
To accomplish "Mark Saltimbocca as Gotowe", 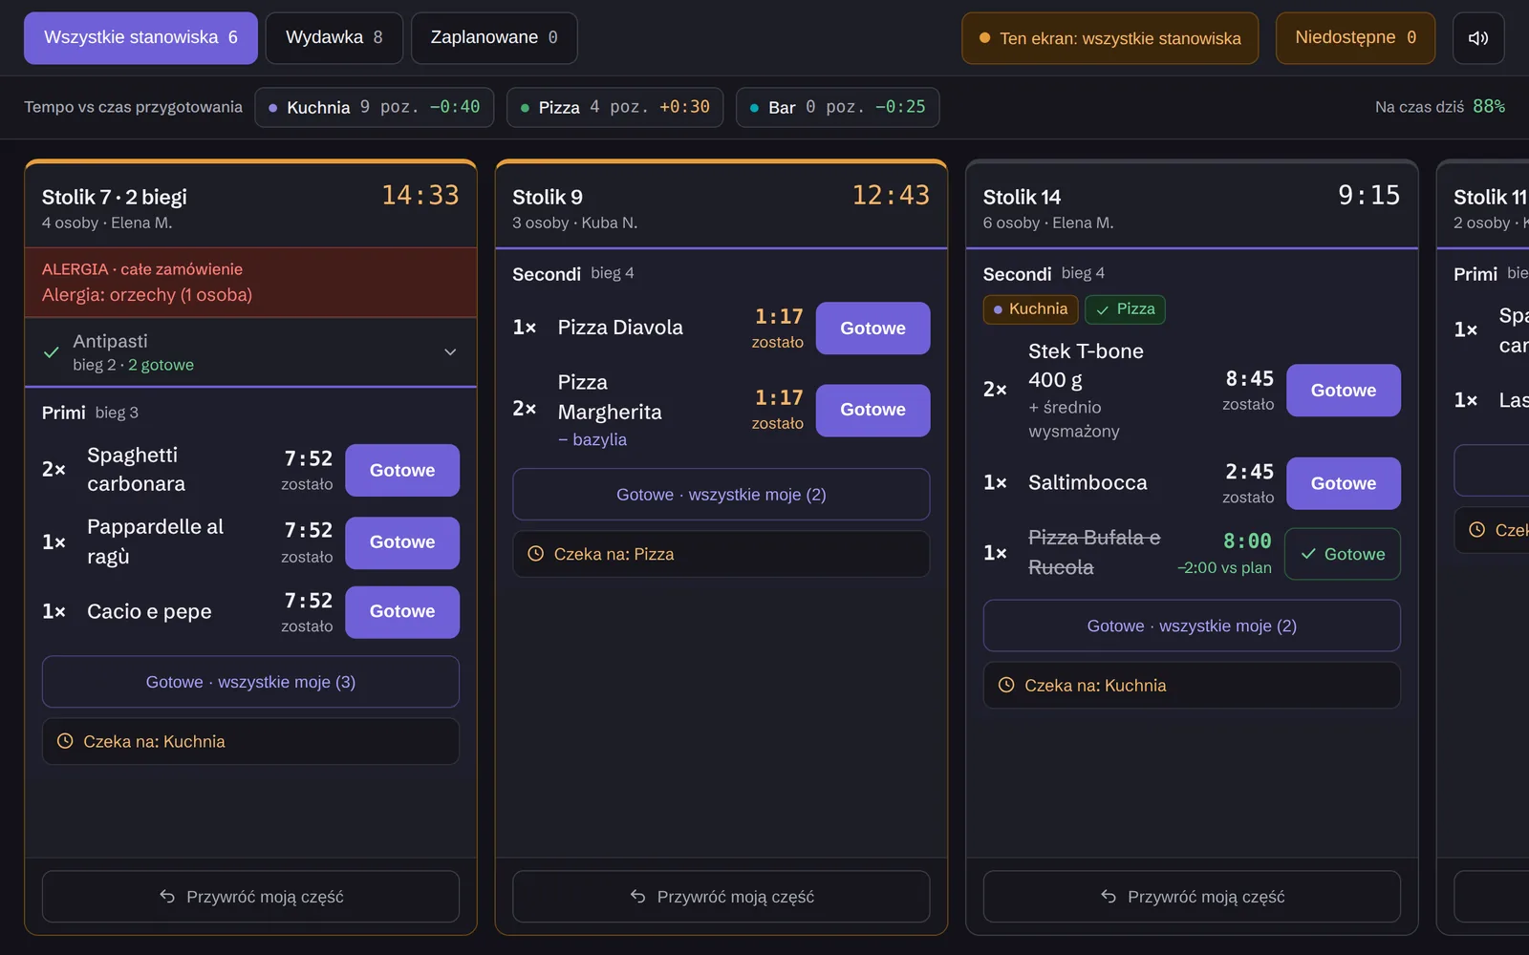I will (x=1344, y=483).
